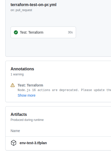Click empty space inside the Test: Terraform card

coord(56,32)
